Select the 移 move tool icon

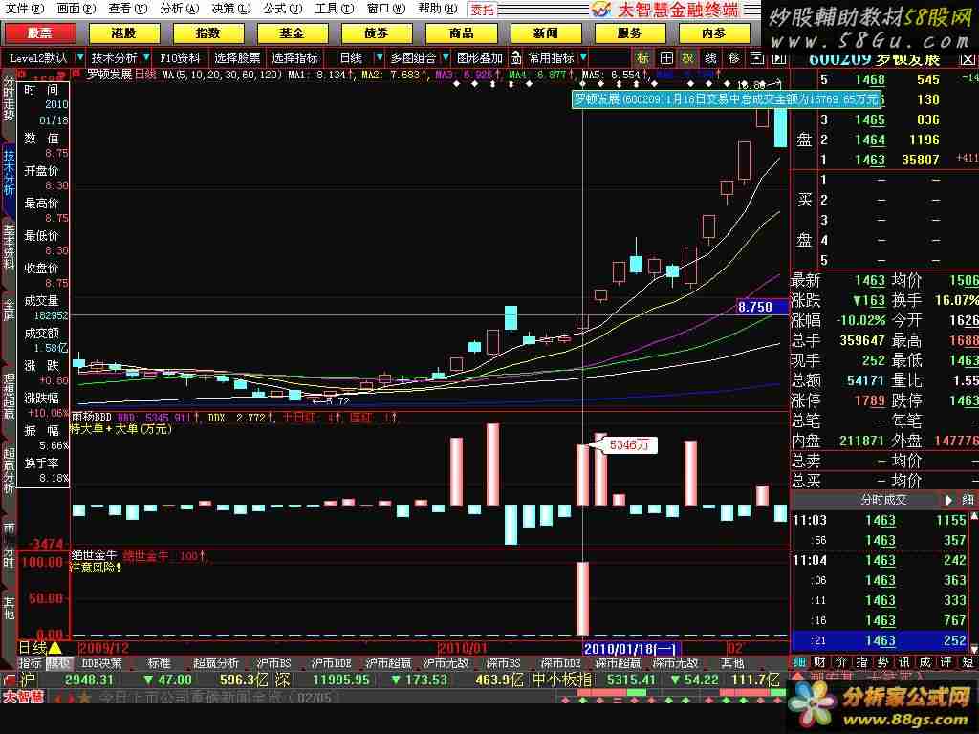click(x=733, y=58)
